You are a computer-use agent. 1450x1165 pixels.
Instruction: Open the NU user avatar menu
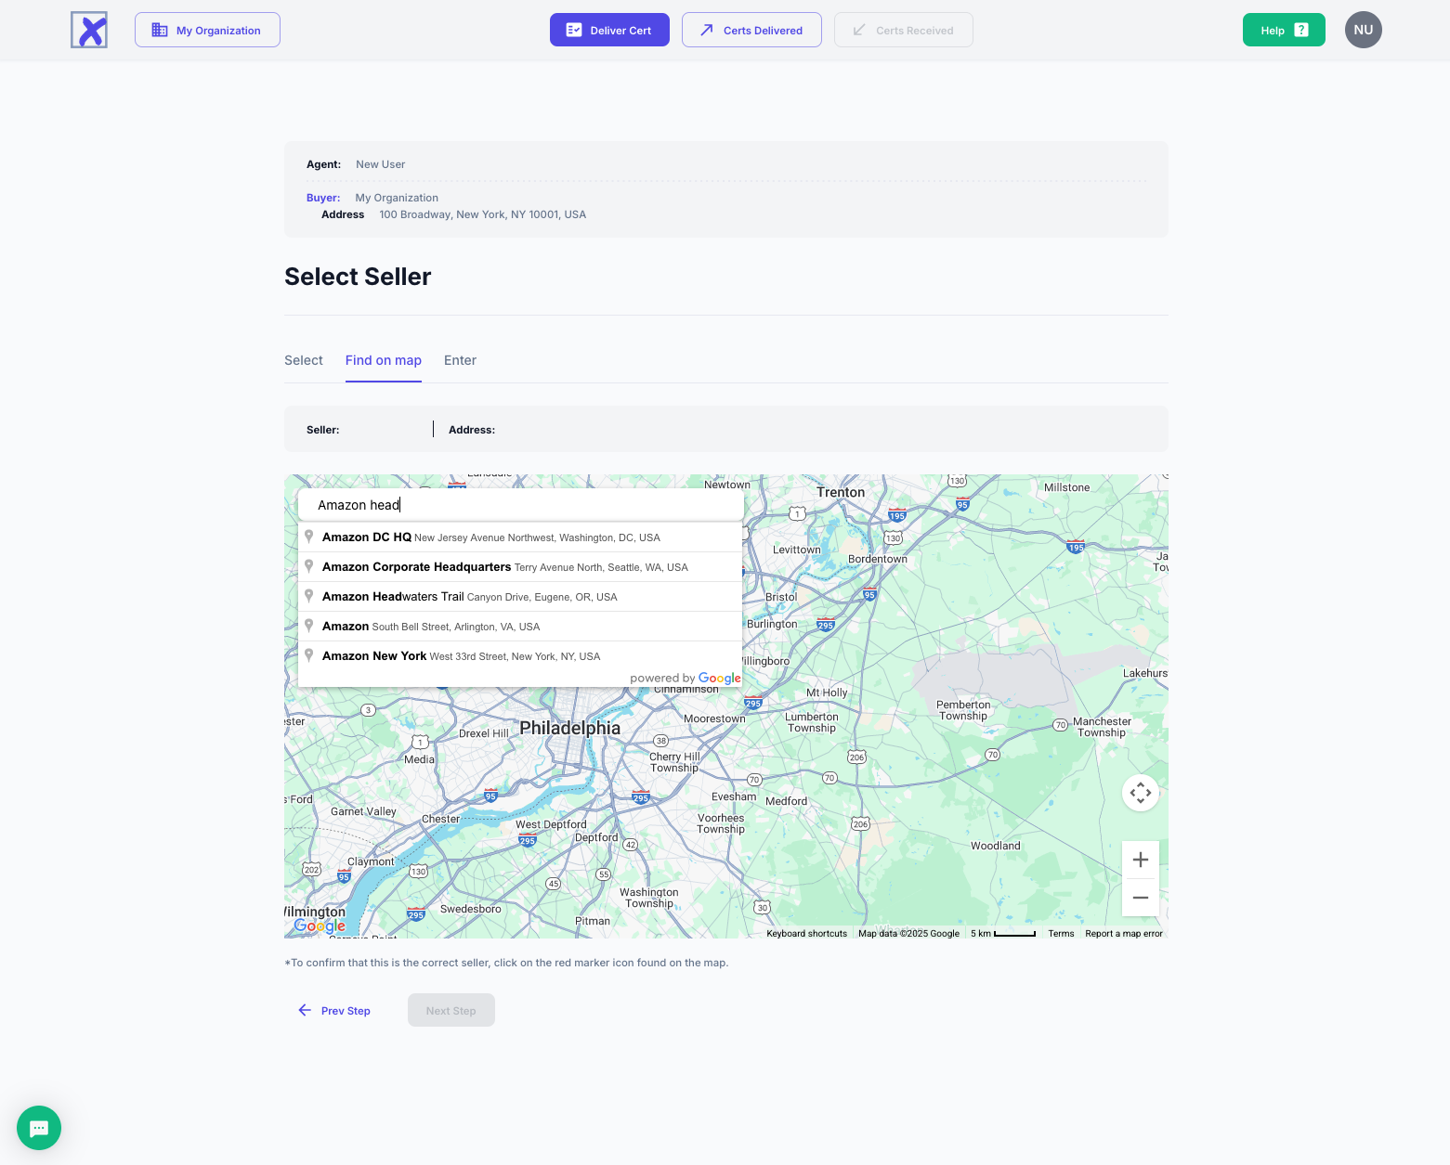(1363, 30)
